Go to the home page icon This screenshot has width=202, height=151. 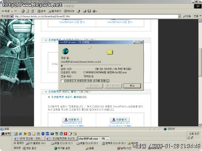[32, 11]
